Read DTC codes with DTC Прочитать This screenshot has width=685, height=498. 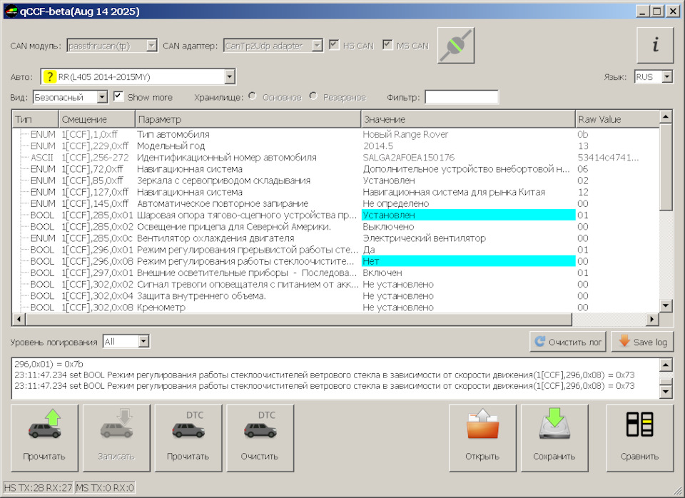188,438
